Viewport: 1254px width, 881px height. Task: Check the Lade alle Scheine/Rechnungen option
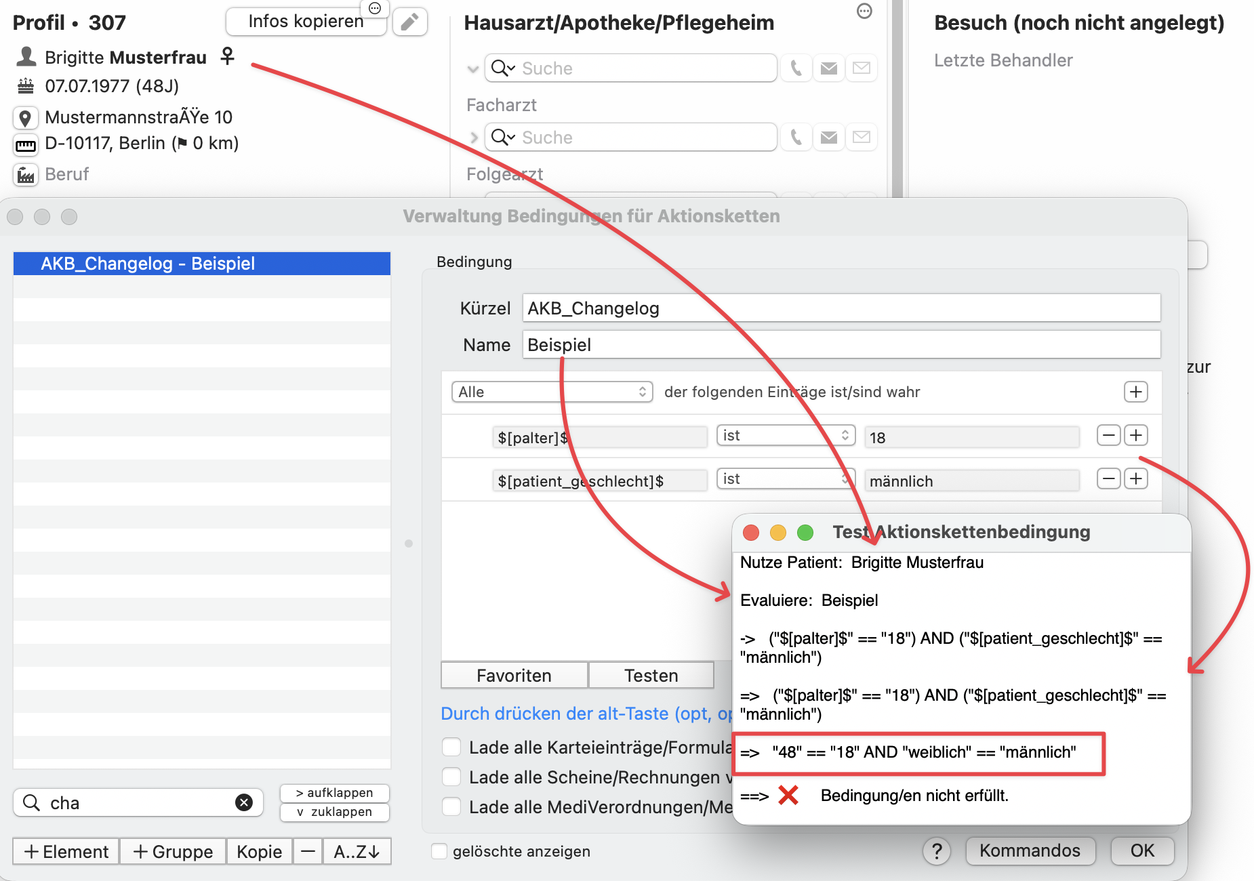[451, 777]
